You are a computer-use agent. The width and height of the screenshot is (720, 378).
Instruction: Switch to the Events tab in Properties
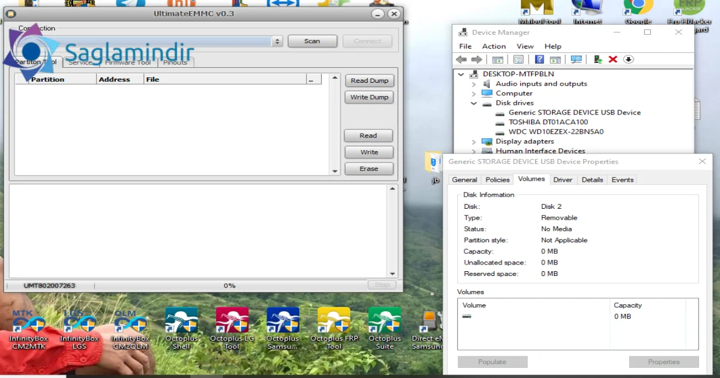coord(622,180)
